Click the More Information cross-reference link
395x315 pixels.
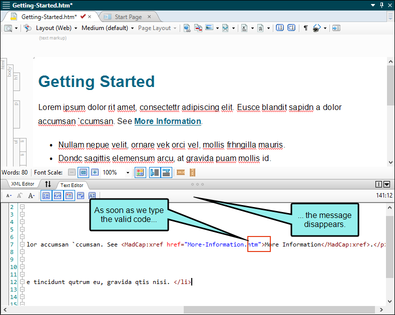[x=167, y=121]
